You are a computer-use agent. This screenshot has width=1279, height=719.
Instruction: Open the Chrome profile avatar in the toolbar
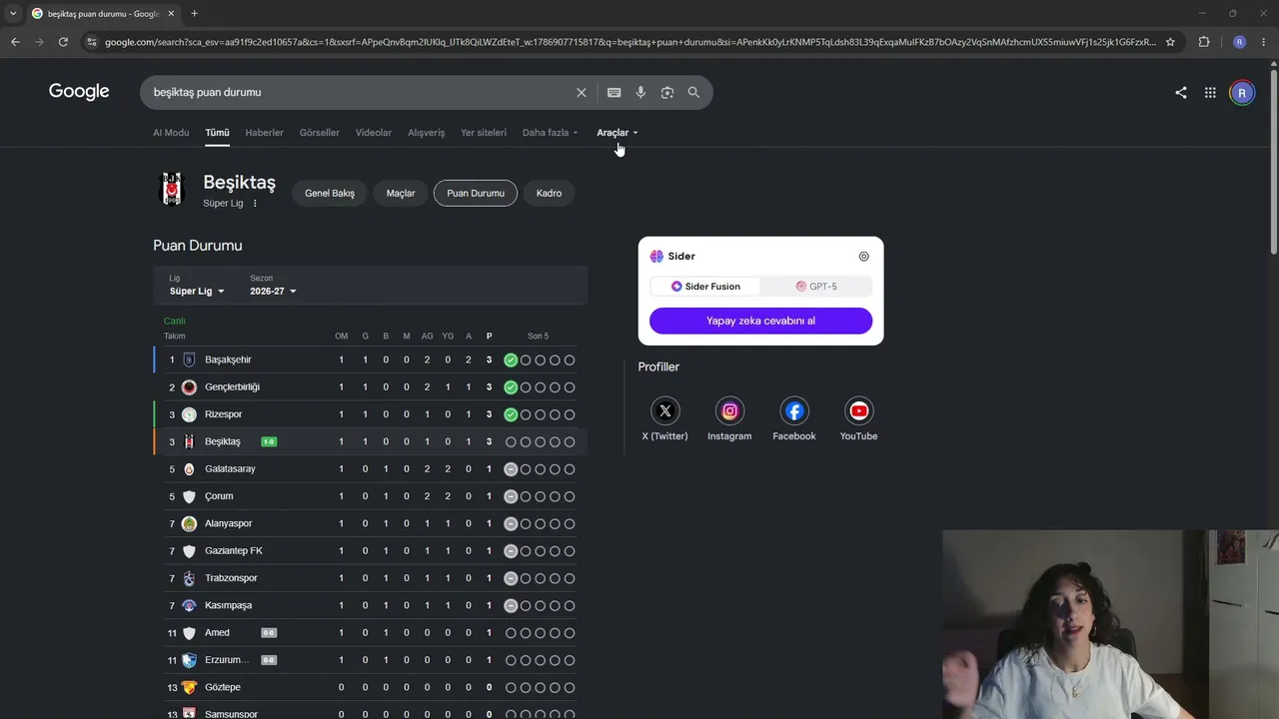1240,42
